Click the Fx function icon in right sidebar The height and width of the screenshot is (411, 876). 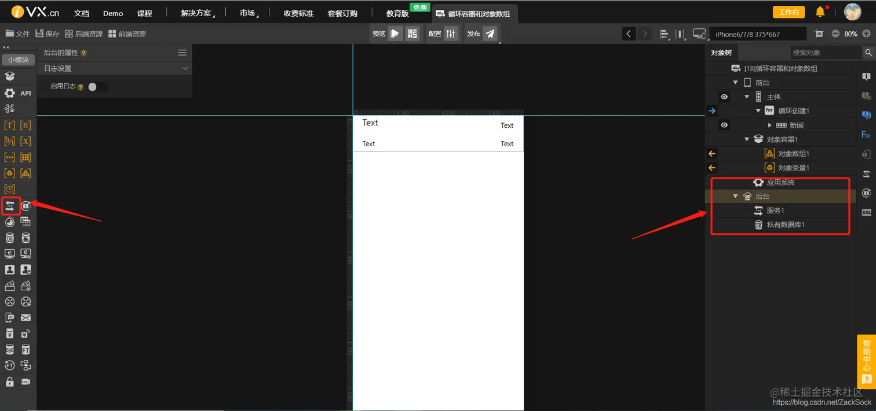pyautogui.click(x=866, y=135)
